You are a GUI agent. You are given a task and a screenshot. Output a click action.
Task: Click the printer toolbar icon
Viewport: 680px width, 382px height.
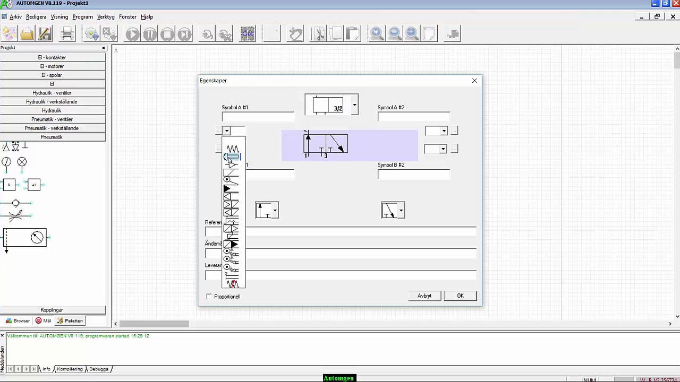coord(67,34)
